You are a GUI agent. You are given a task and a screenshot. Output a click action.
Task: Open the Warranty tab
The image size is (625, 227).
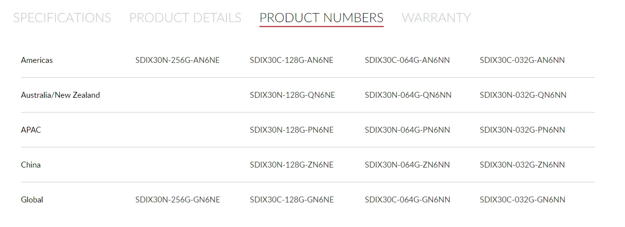(x=436, y=18)
